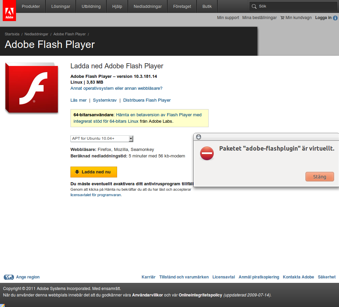
Task: Open the Läs mer link
Action: coord(79,100)
